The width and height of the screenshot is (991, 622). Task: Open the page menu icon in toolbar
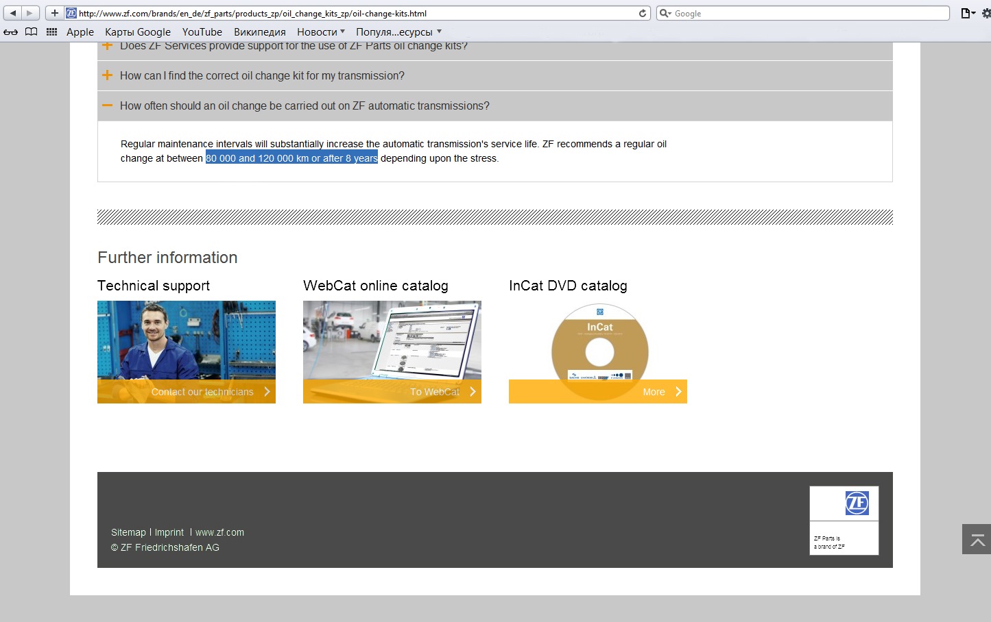click(x=968, y=13)
